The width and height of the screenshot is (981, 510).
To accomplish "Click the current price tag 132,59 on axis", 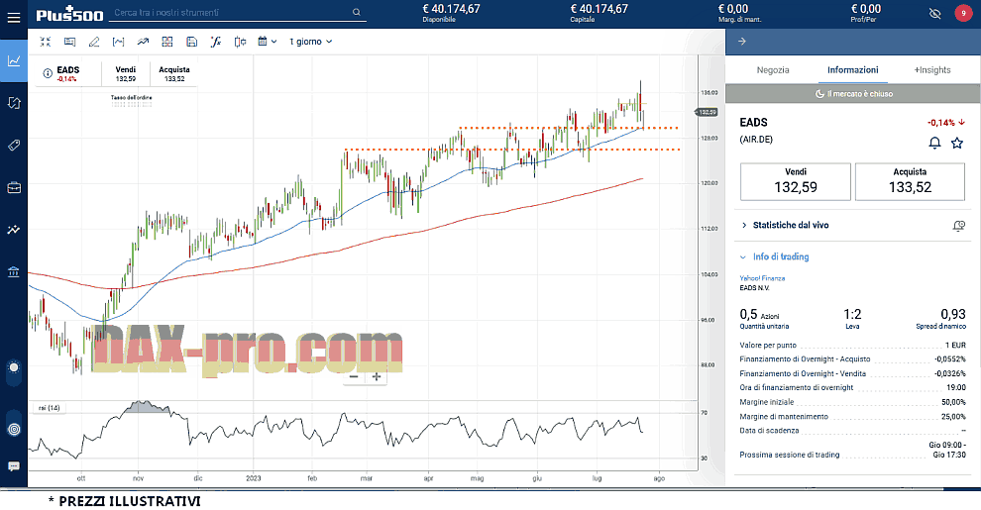I will [707, 113].
